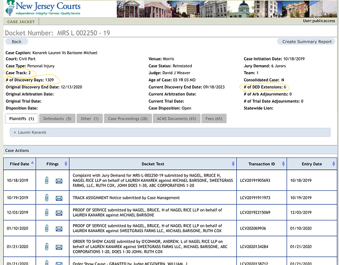Click ORDER TO SHOW CAUSE docket text

coord(150,246)
